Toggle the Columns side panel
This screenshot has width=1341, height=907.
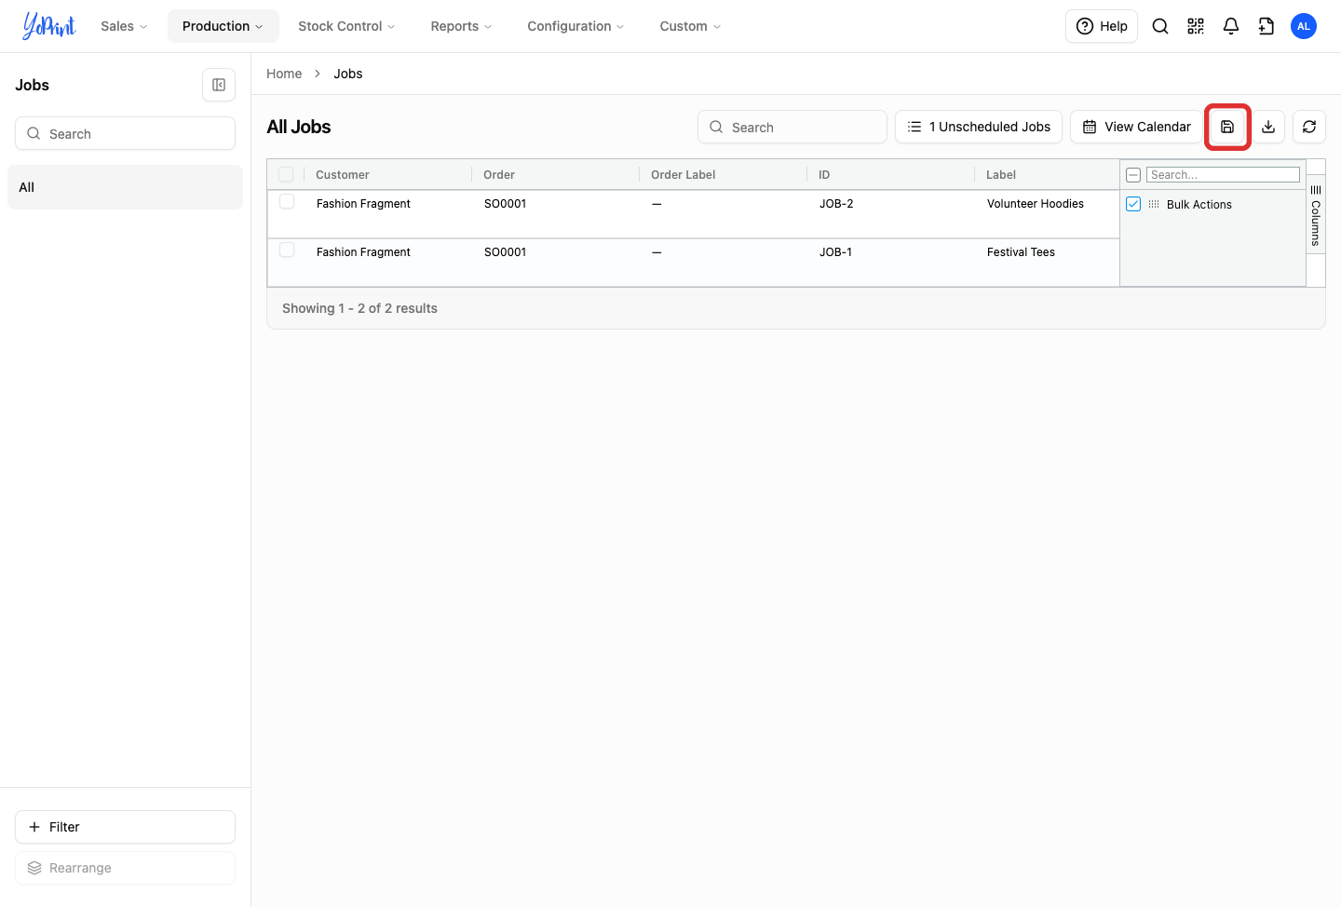click(1316, 214)
